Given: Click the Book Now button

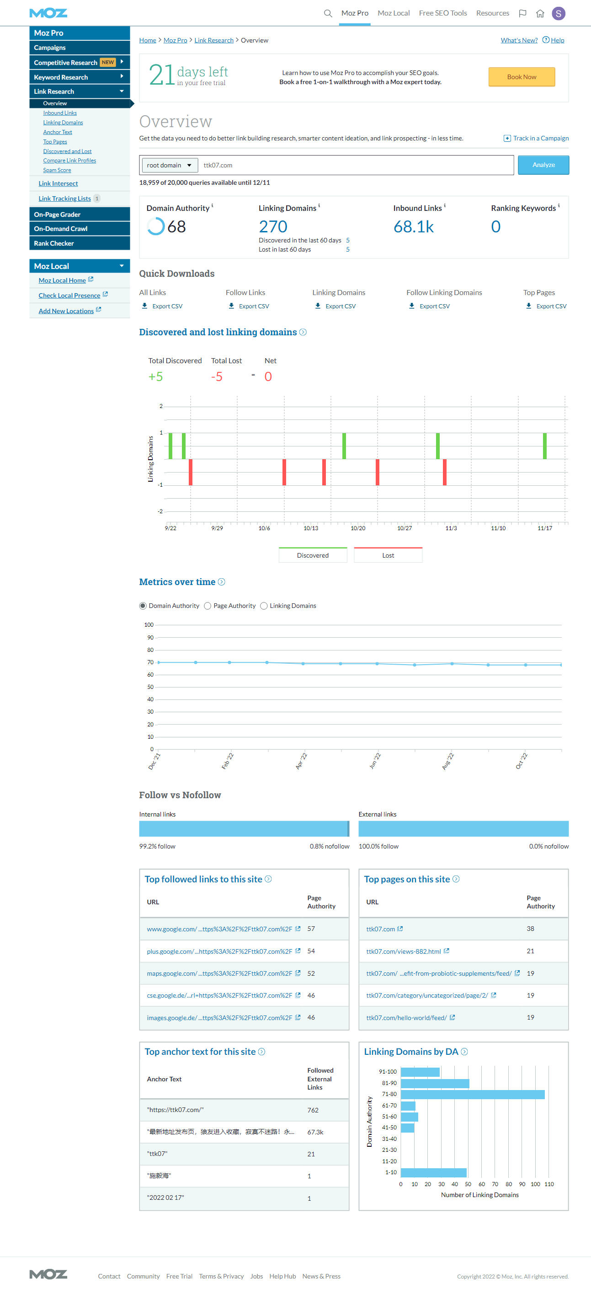Looking at the screenshot, I should [x=522, y=77].
